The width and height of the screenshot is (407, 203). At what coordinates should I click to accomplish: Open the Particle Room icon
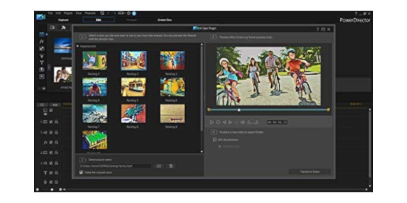pos(42,56)
